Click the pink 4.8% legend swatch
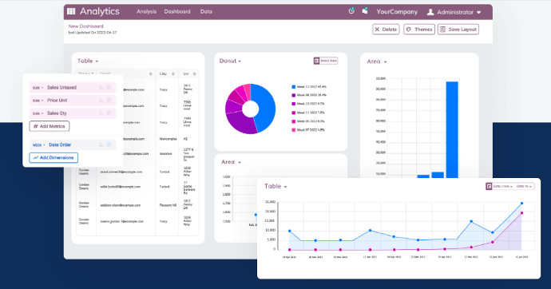 (293, 130)
